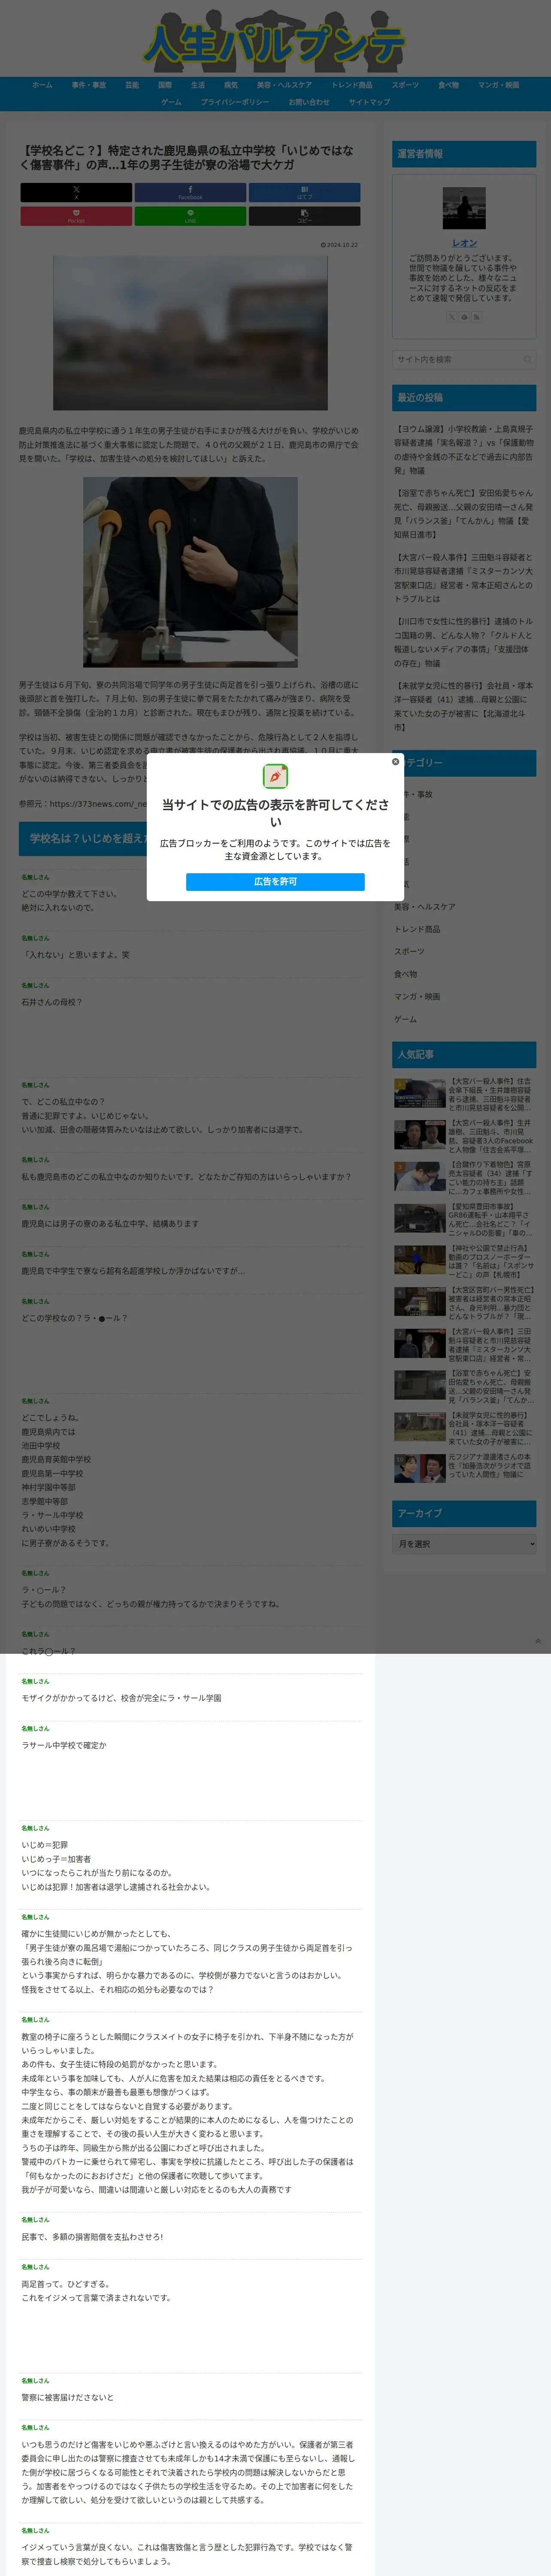Viewport: 551px width, 2576px height.
Task: Open お問い合わせ in navigation
Action: (309, 102)
